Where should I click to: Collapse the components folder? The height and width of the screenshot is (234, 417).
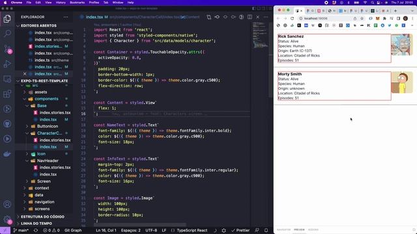click(x=46, y=99)
